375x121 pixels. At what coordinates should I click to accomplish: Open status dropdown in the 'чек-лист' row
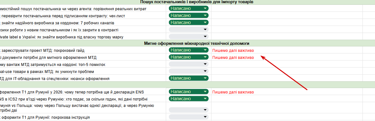point(188,16)
